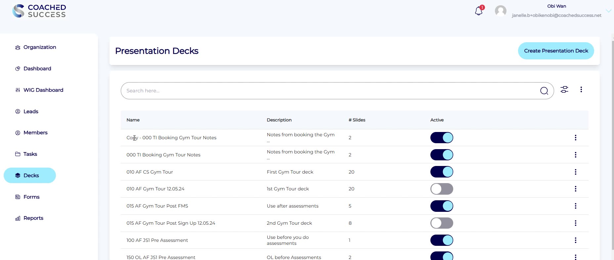The height and width of the screenshot is (260, 614).
Task: Open table options three-dot icon beside search
Action: click(x=581, y=89)
